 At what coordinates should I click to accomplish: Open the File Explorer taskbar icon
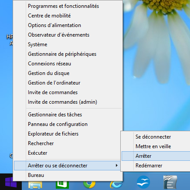click(35, 185)
